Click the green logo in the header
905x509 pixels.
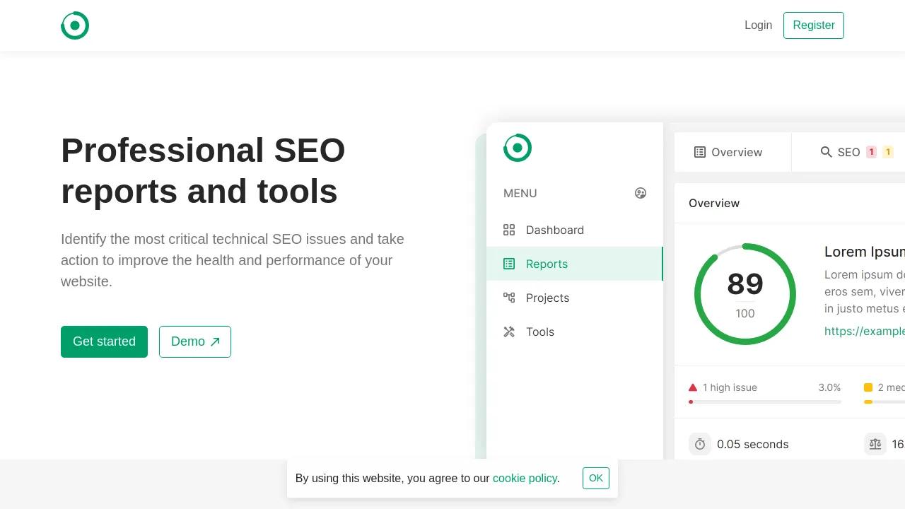click(75, 25)
